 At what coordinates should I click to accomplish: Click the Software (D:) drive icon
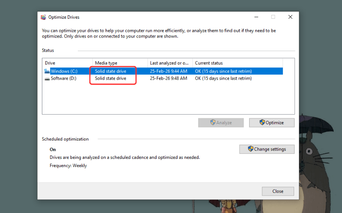[x=47, y=79]
